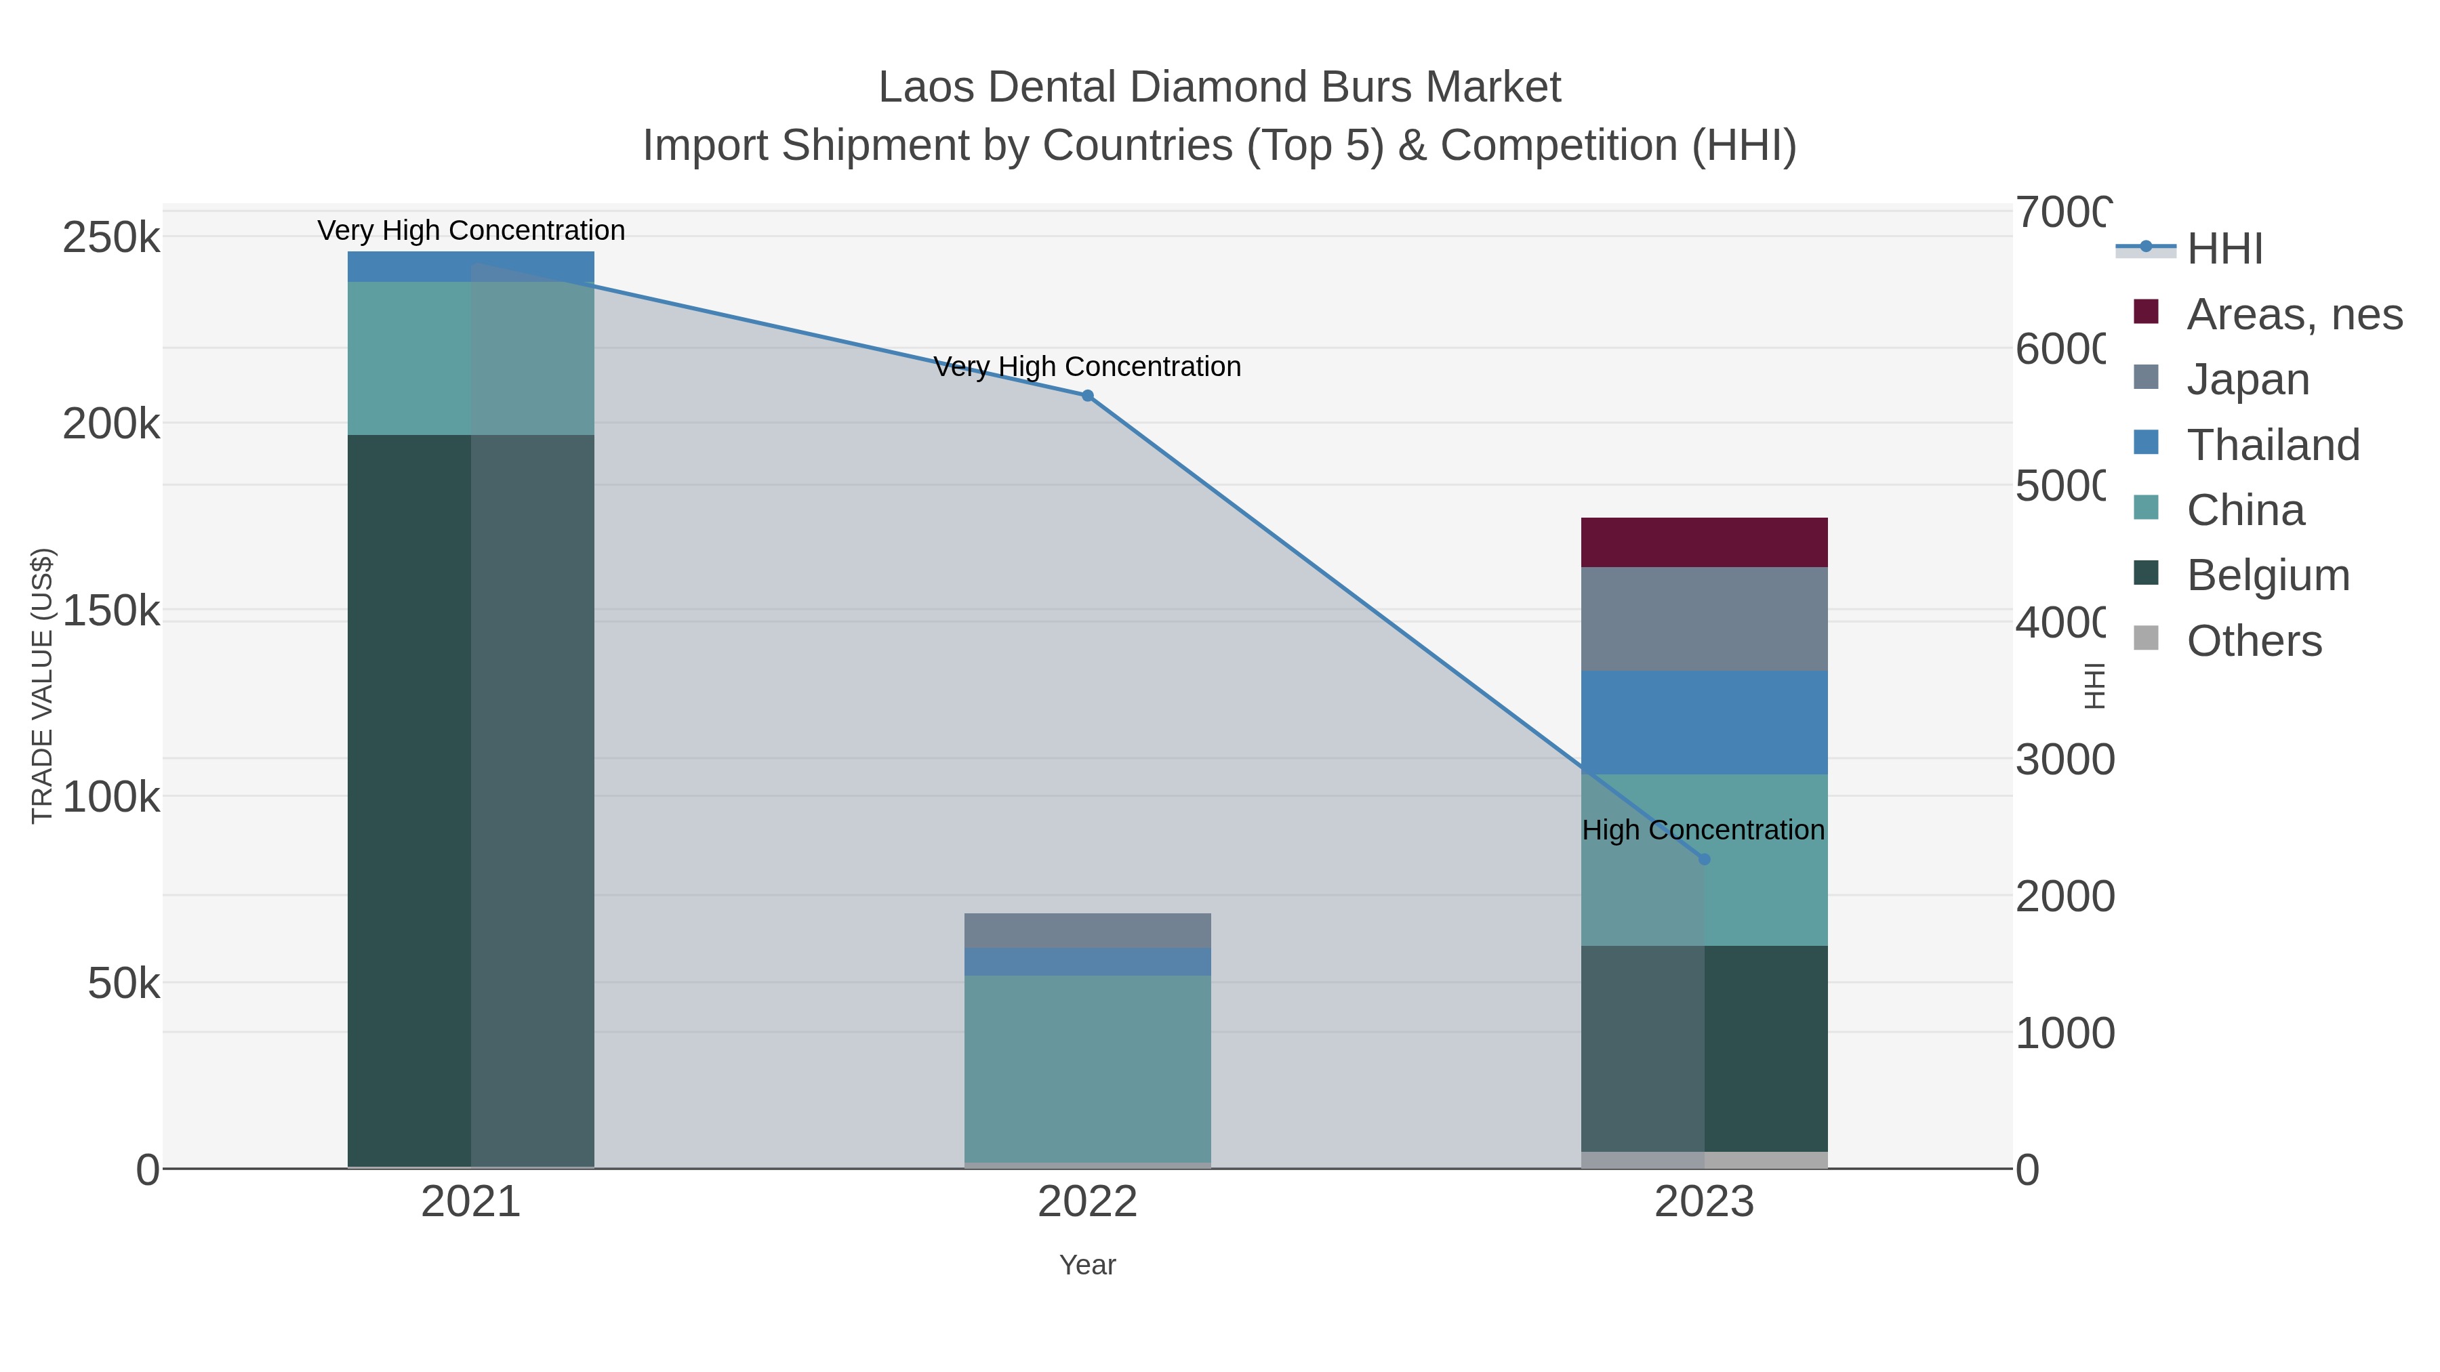
Task: Click the 2021 x-axis label
Action: pyautogui.click(x=471, y=1203)
